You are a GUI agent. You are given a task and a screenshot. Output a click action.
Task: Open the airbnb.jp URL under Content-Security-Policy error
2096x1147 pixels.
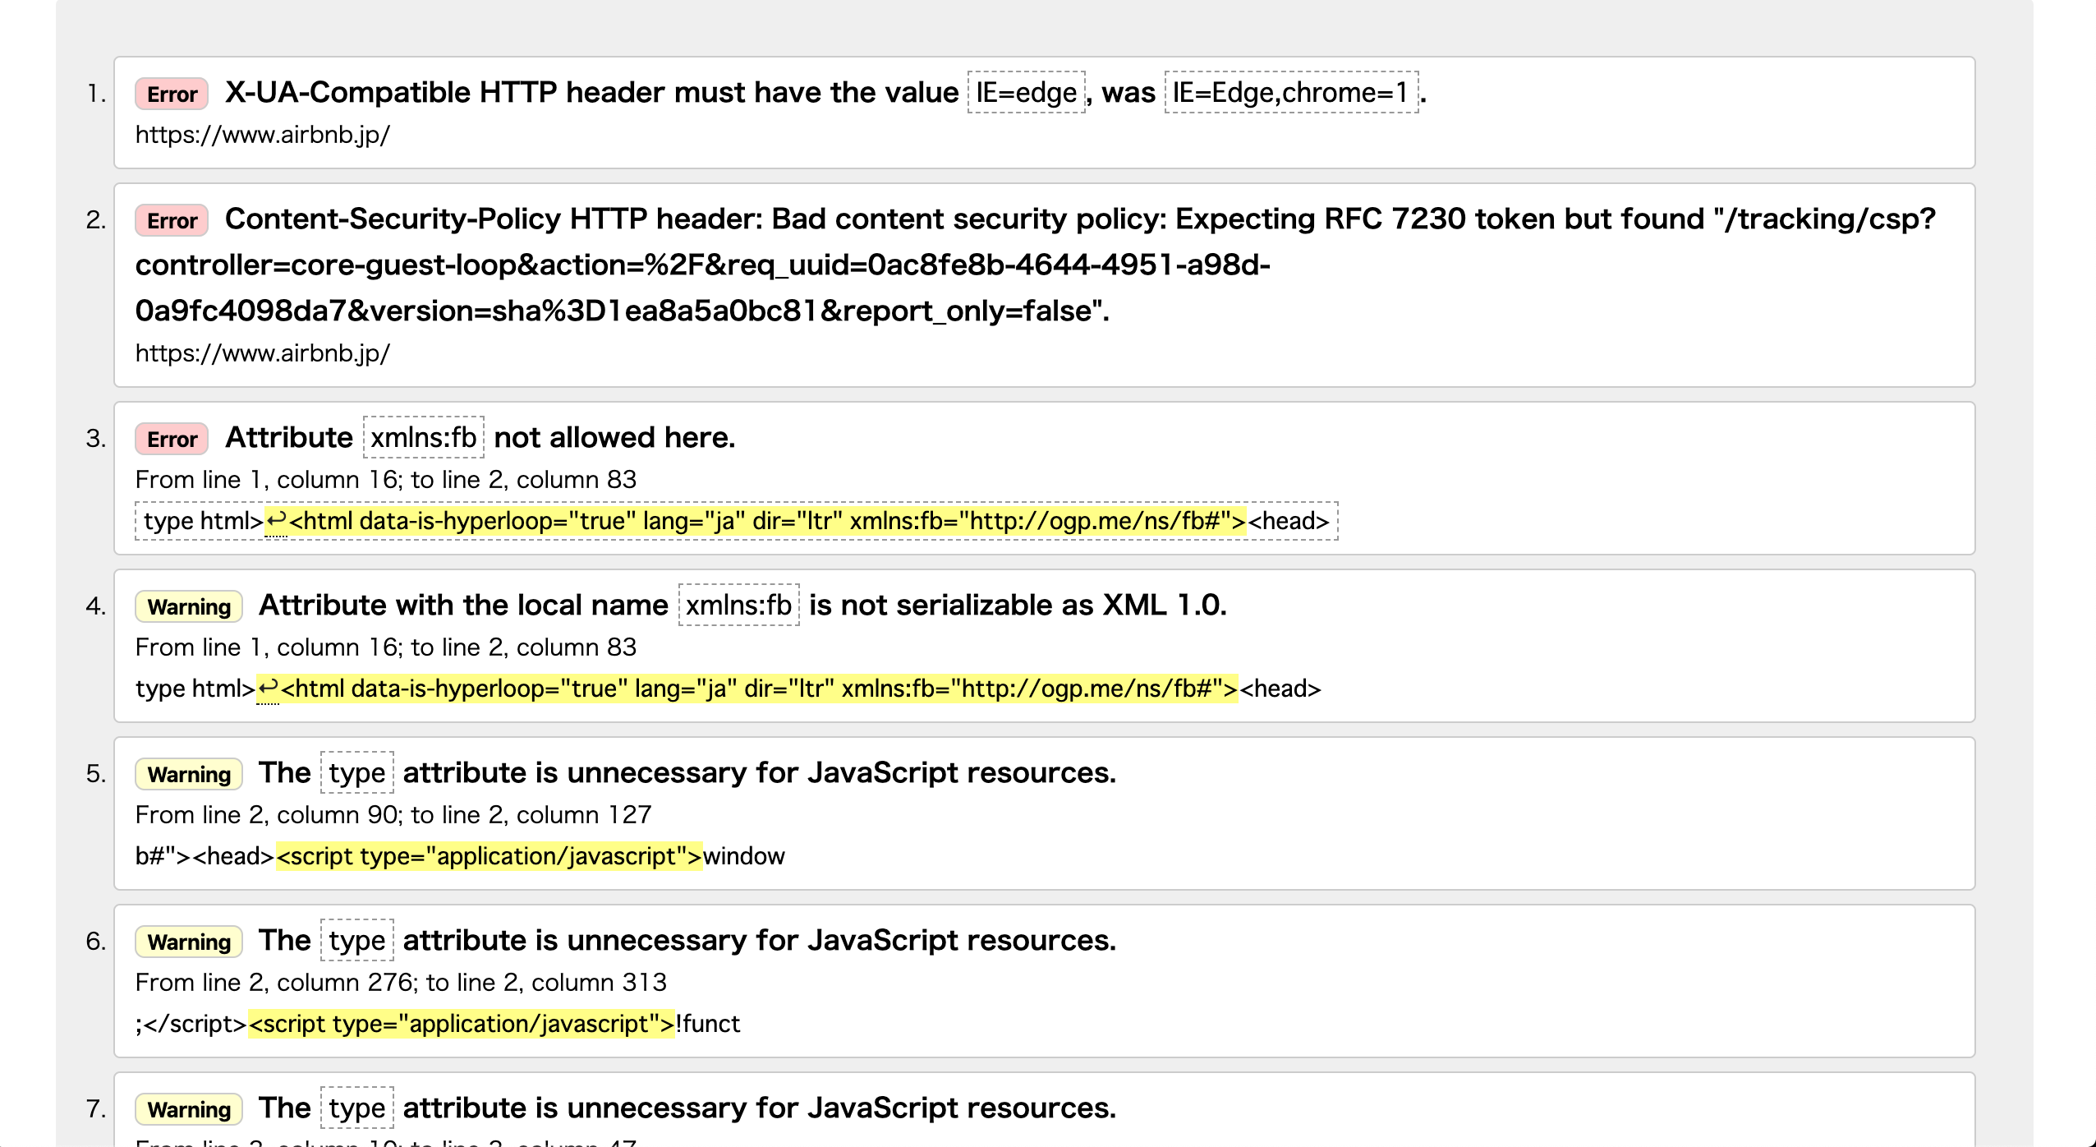[263, 353]
